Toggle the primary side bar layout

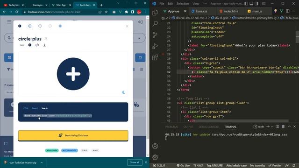pyautogui.click(x=246, y=4)
